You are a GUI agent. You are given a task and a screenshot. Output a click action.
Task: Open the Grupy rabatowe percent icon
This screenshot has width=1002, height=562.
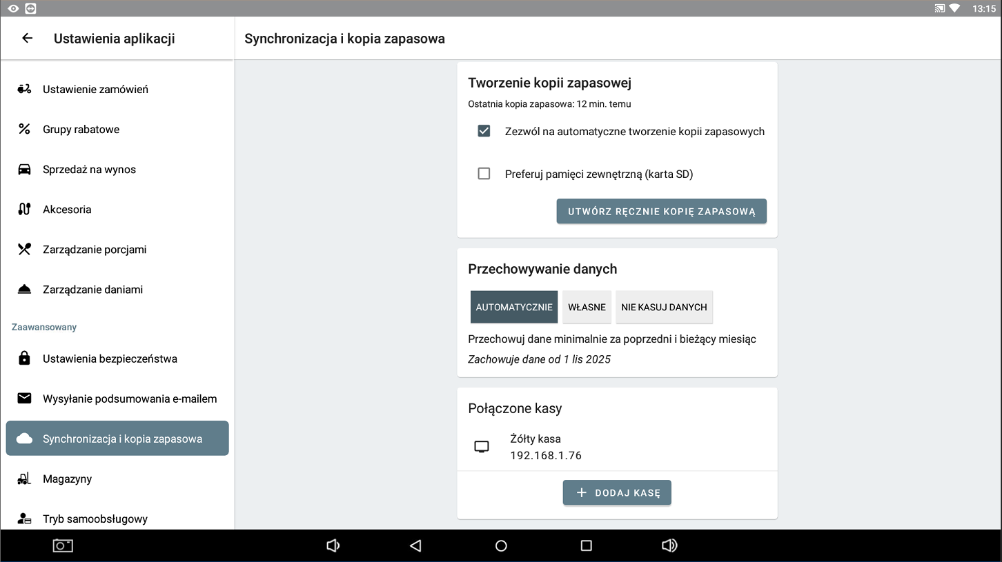(x=24, y=129)
